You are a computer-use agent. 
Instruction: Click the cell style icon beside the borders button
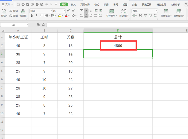53,16
